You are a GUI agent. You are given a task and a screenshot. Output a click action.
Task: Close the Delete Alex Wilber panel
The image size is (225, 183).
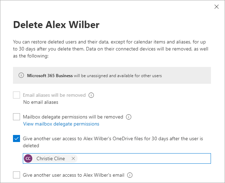point(217,7)
